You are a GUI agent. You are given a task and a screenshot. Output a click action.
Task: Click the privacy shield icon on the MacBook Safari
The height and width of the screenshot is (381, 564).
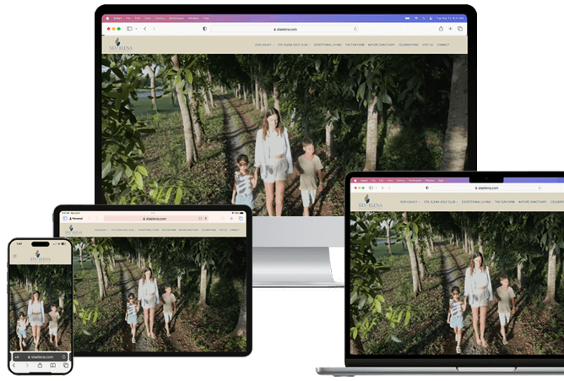[x=427, y=188]
